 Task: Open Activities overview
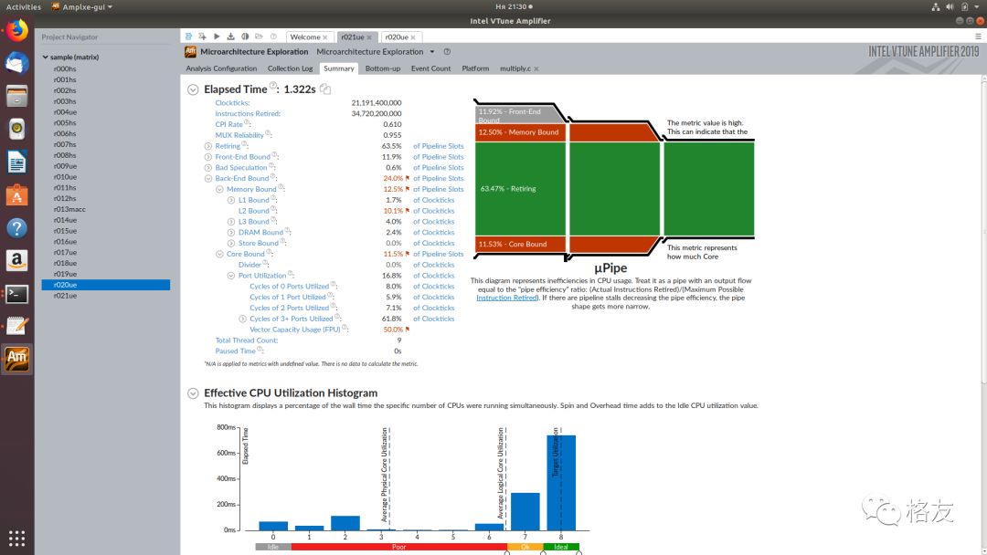[x=23, y=7]
